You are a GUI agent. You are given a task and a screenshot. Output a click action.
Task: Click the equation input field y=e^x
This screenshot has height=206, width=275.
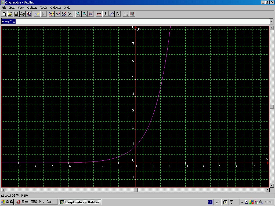135,21
